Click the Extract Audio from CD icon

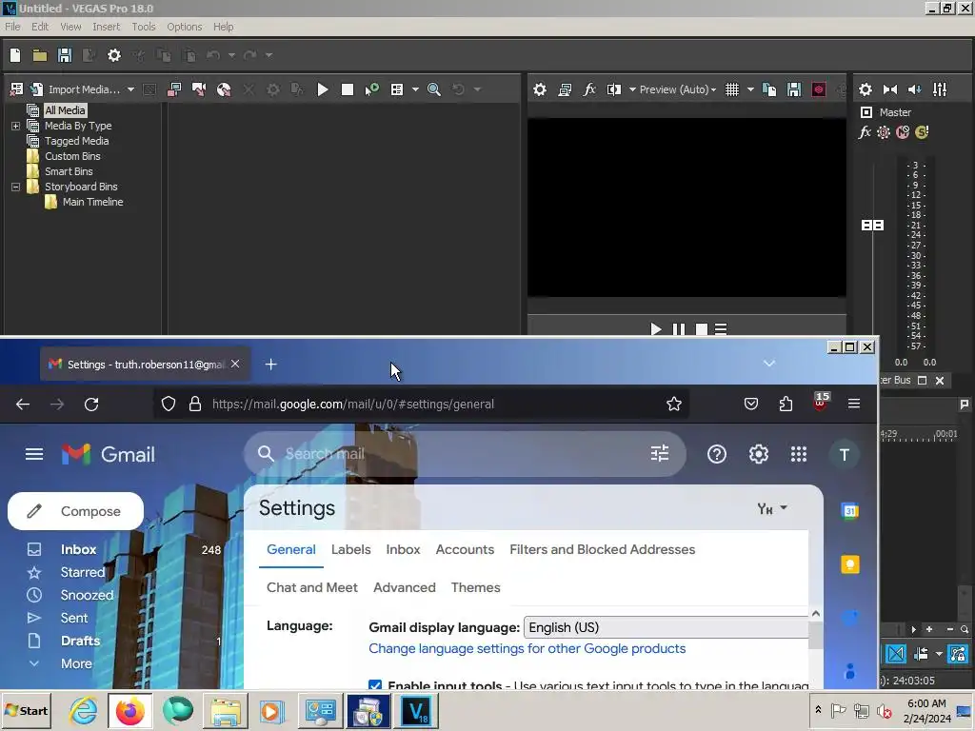224,89
